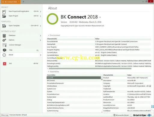Click the Assemblies list scroll down arrow

pos(102,112)
